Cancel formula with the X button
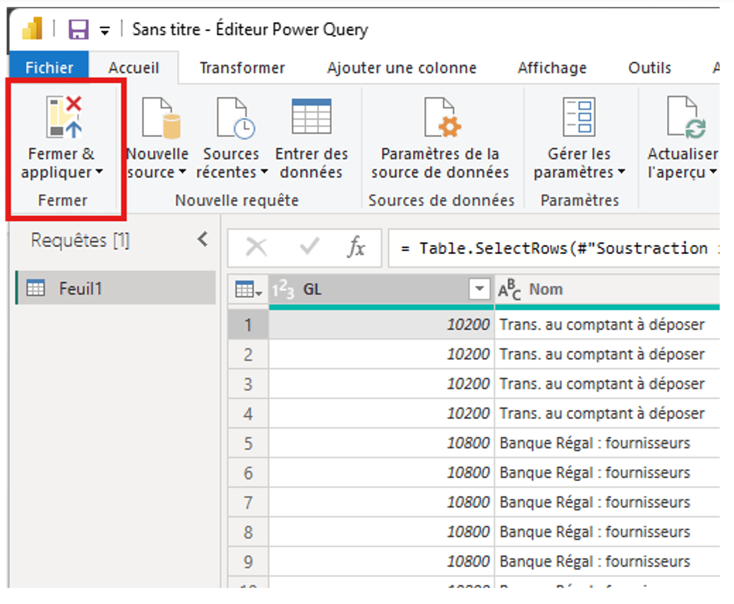Viewport: 734px width, 604px height. coord(256,248)
